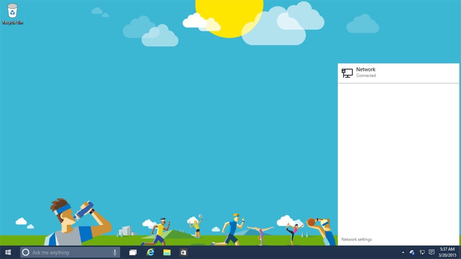Open Task View from taskbar
Image resolution: width=461 pixels, height=259 pixels.
133,252
